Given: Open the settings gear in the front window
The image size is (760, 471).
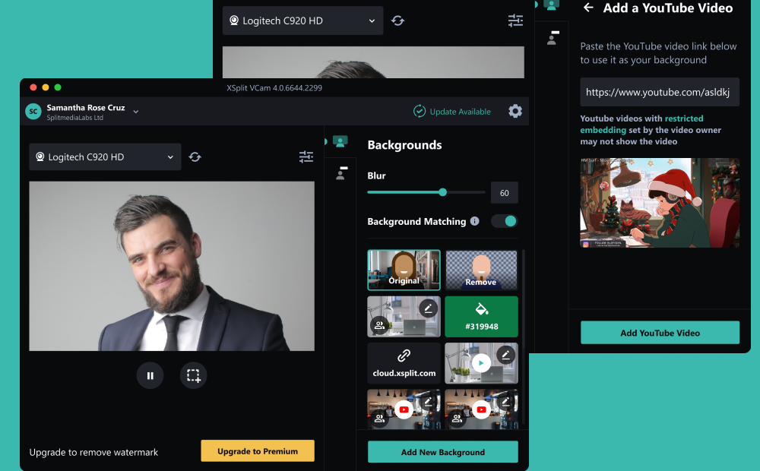Looking at the screenshot, I should (x=515, y=111).
